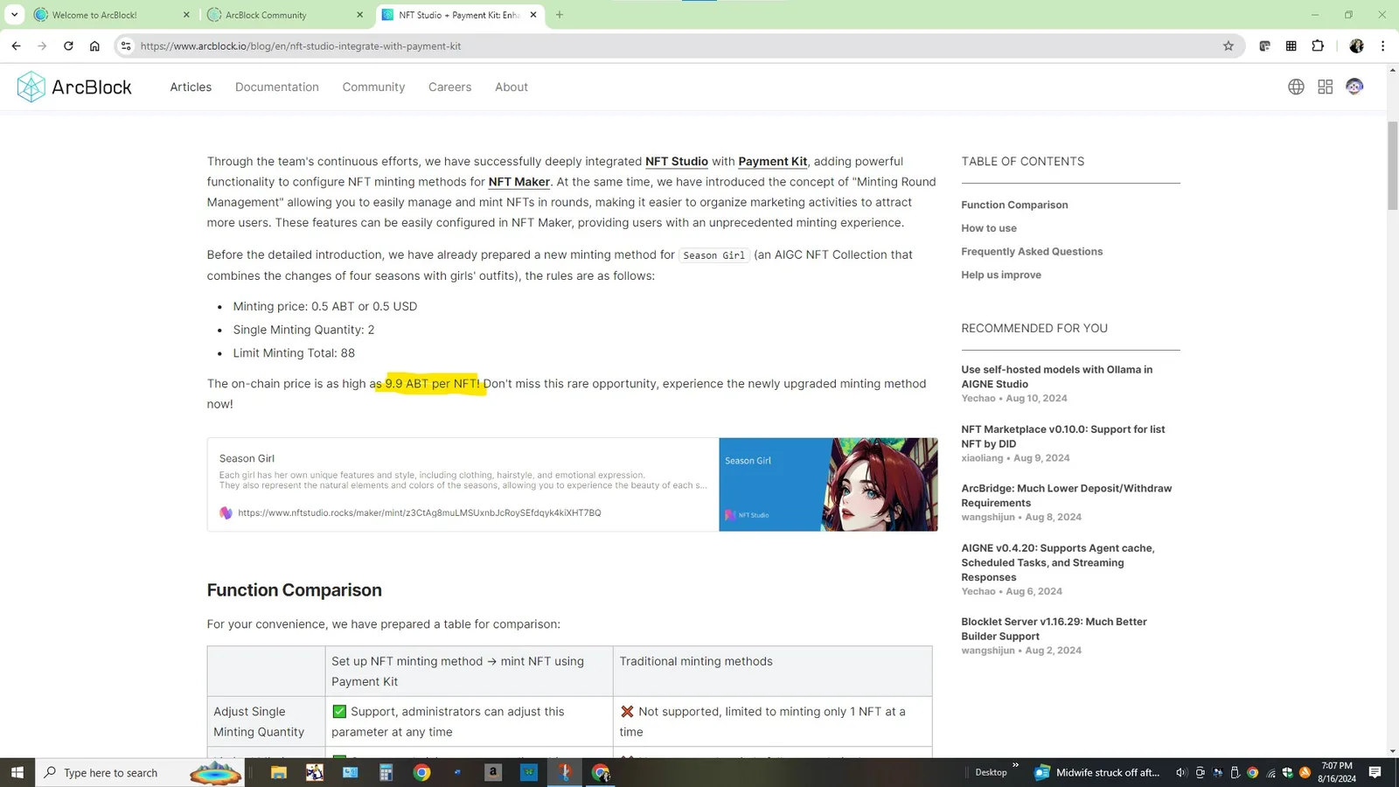Expand the taskbar Desktop toolbar chevron
Viewport: 1399px width, 787px height.
click(1015, 766)
